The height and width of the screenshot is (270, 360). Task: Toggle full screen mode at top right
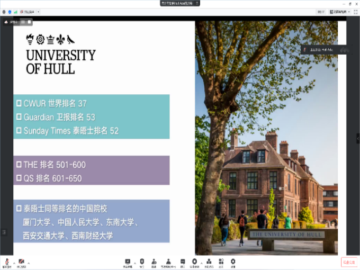click(355, 12)
